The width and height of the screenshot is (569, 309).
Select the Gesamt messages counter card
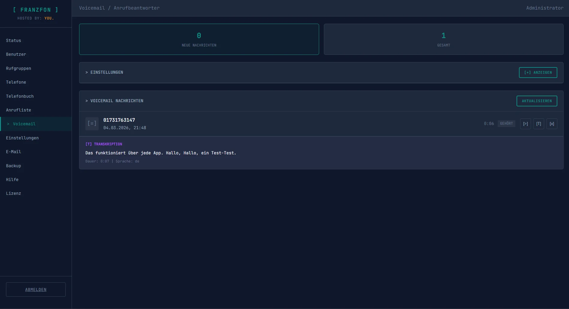click(443, 39)
